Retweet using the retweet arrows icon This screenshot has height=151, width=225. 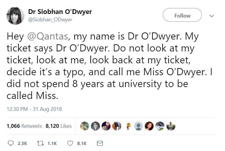(40, 143)
